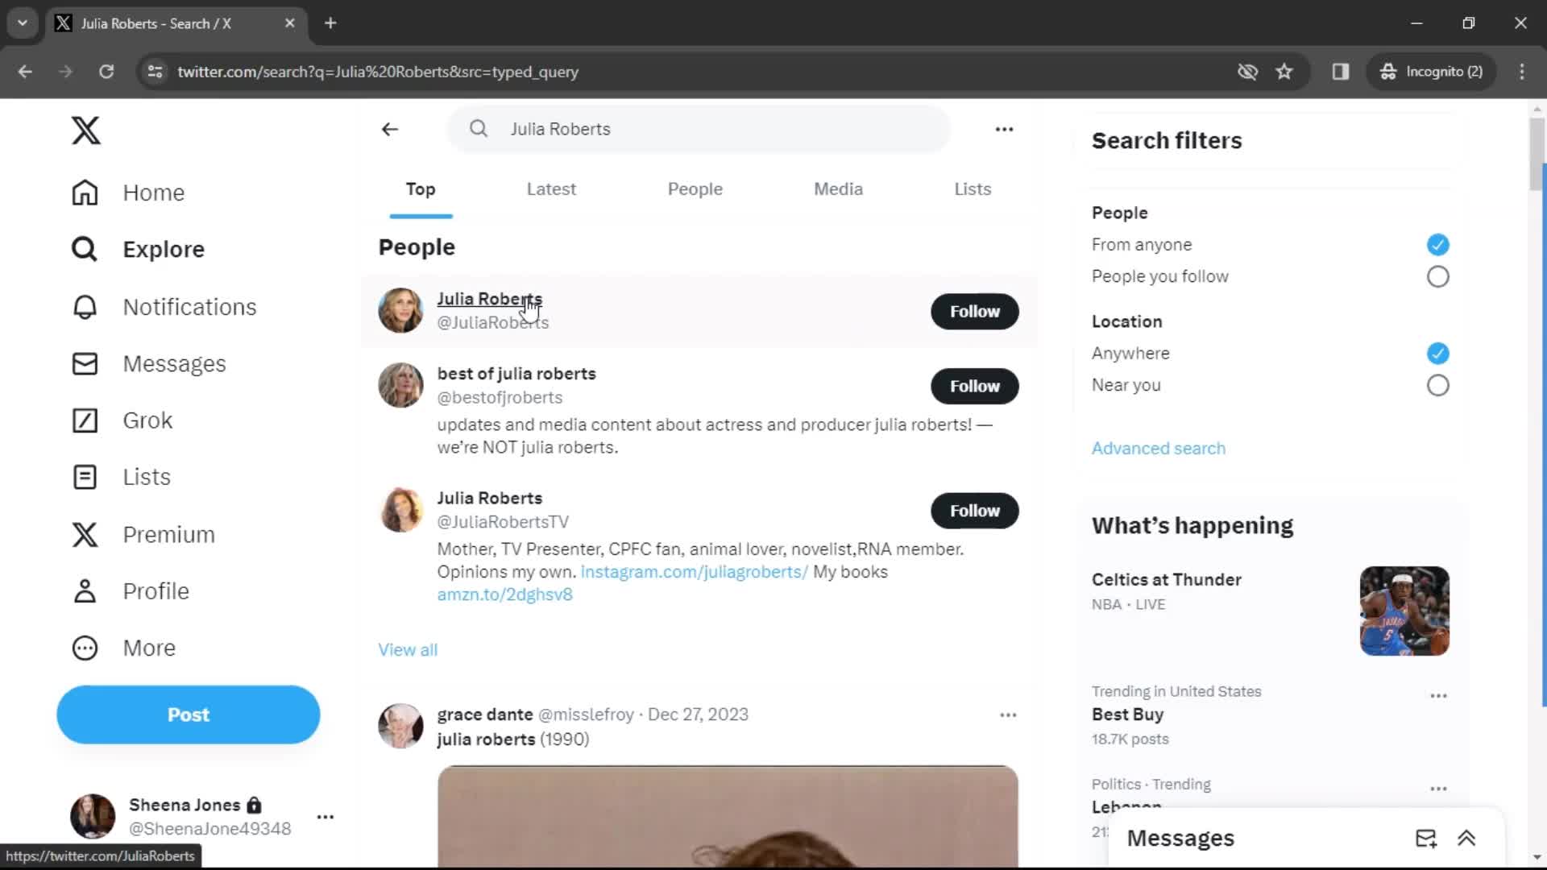
Task: Verify 'From anyone' checkbox is selected
Action: tap(1437, 244)
